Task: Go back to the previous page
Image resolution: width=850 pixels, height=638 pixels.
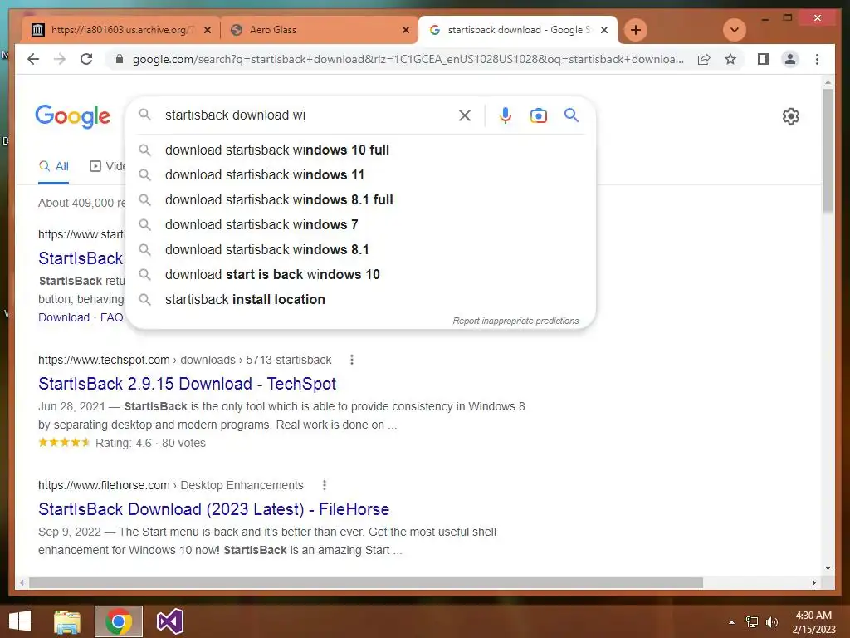Action: coord(33,59)
